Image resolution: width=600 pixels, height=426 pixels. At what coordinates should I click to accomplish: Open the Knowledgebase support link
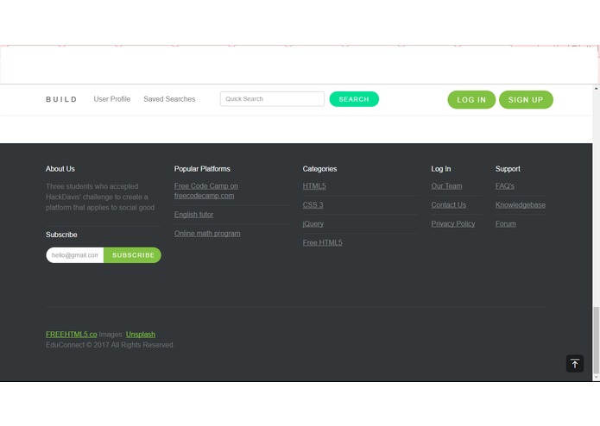[x=521, y=204]
